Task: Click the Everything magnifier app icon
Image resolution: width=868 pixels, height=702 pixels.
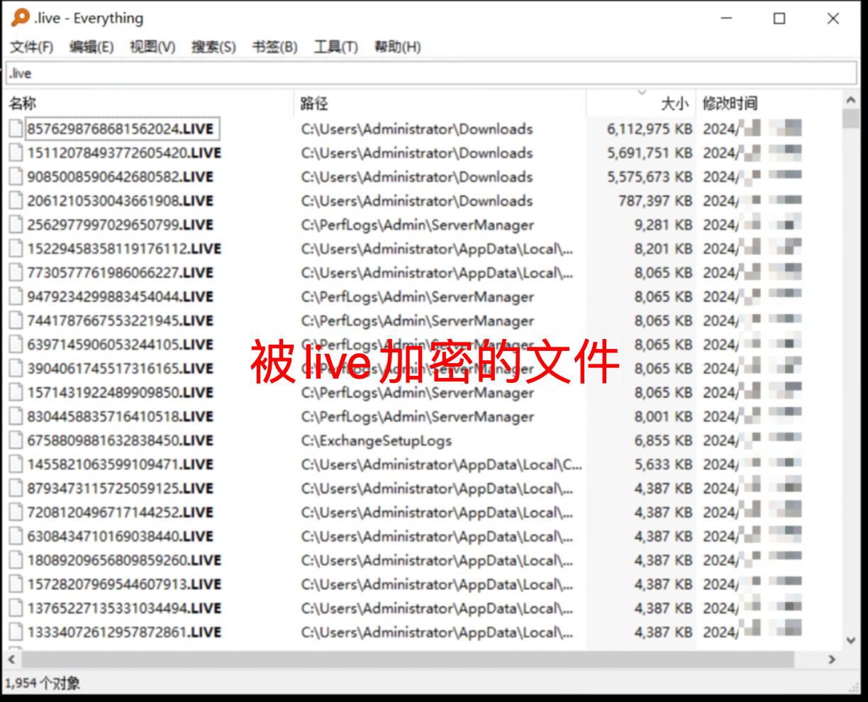Action: (21, 18)
